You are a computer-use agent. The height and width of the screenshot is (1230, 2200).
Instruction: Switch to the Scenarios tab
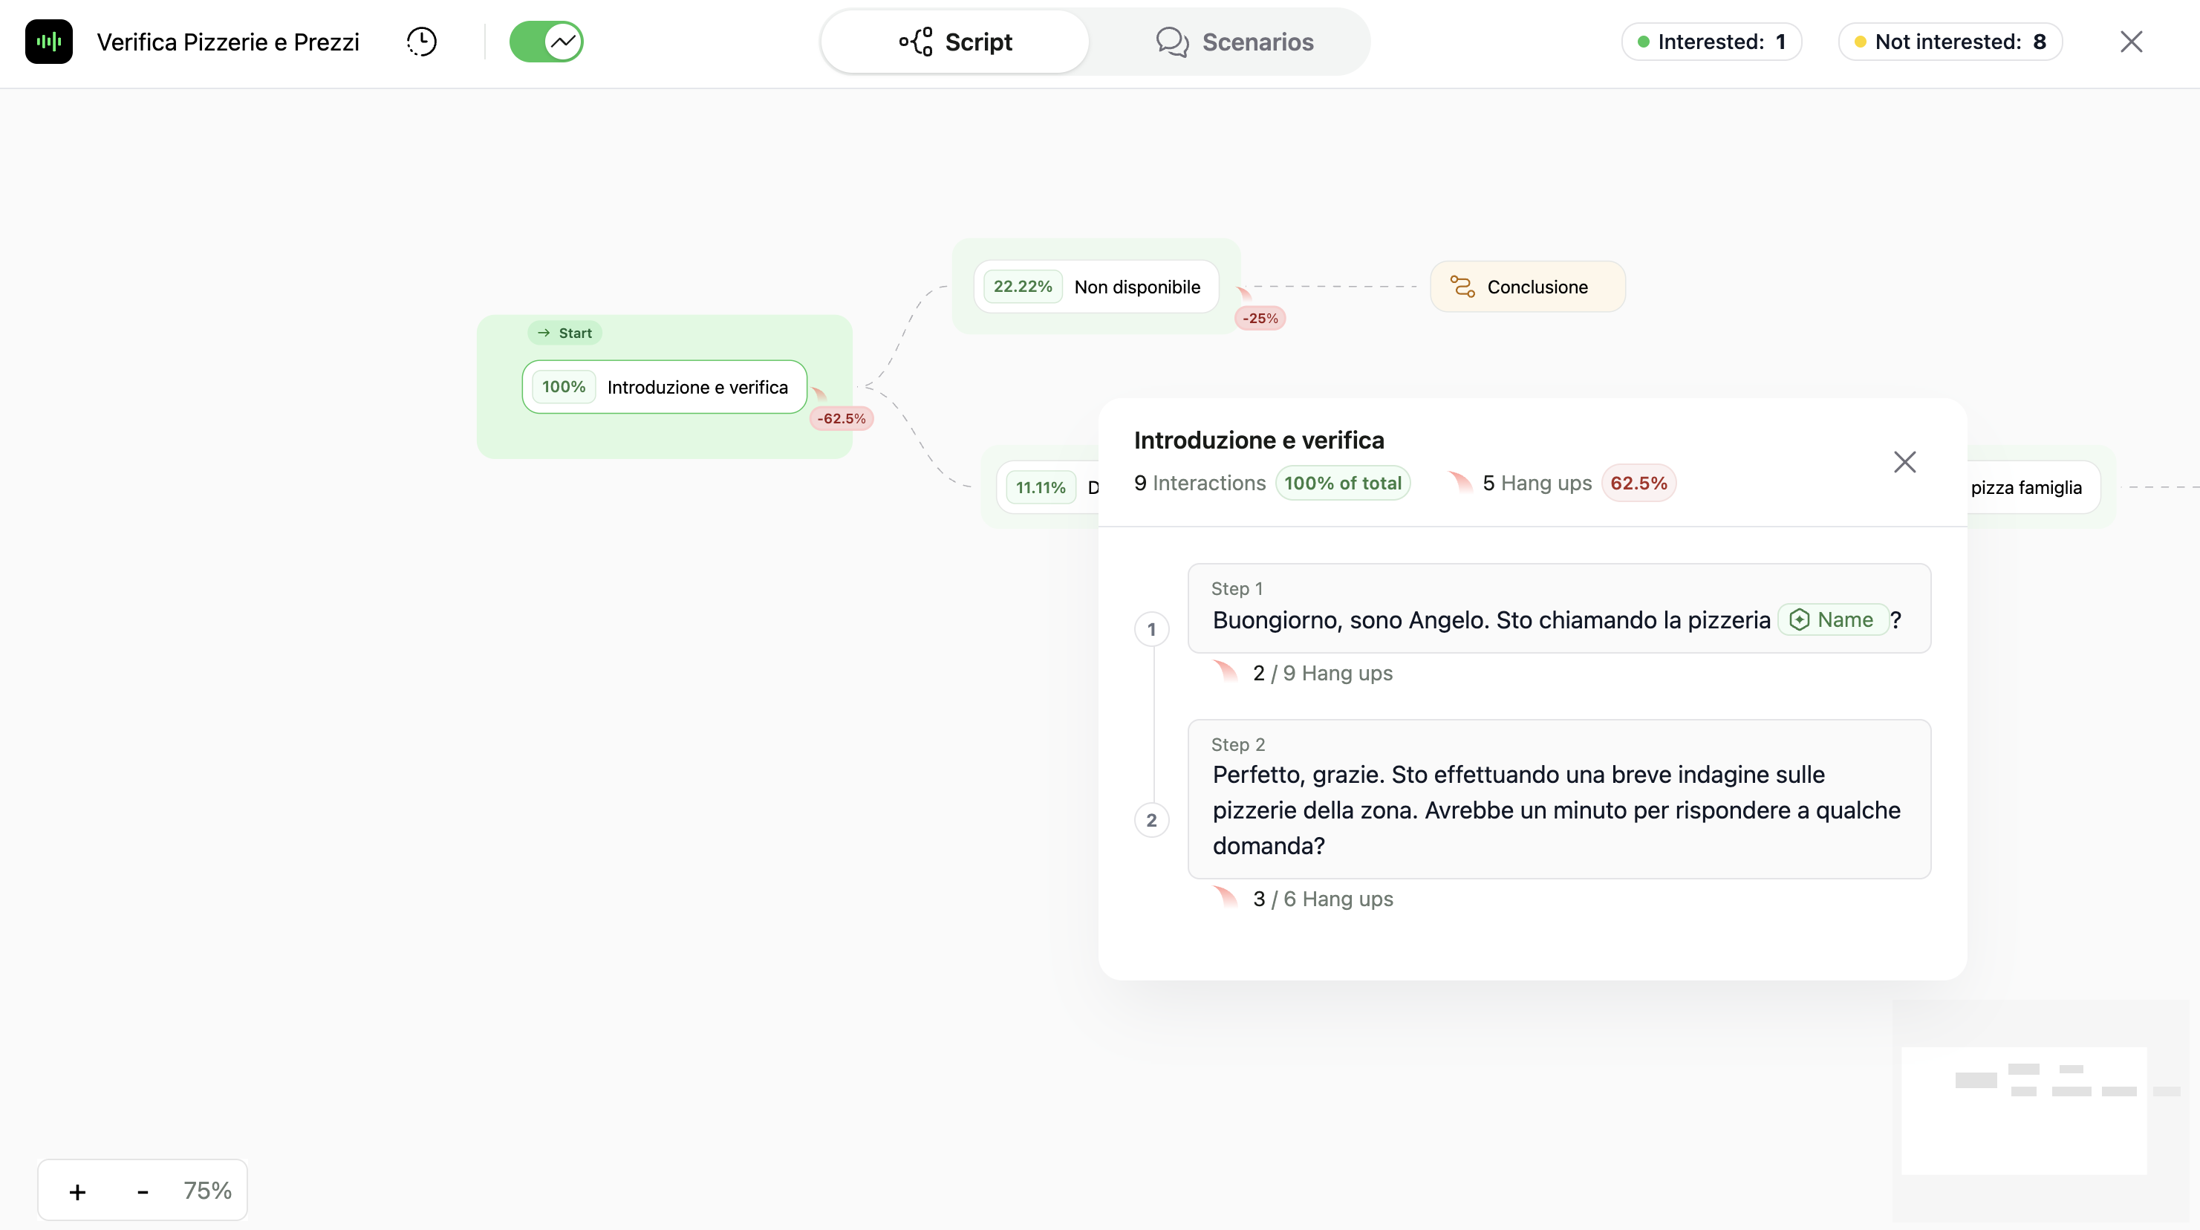(x=1235, y=41)
